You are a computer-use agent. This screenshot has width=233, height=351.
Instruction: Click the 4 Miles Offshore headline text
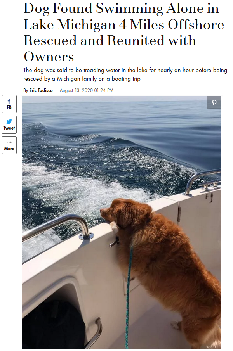coord(171,24)
